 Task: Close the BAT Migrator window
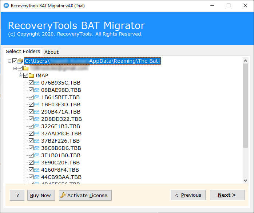tap(245, 6)
